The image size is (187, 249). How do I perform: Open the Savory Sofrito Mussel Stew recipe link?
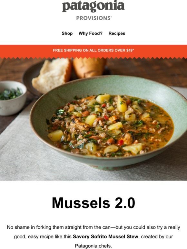[105, 236]
